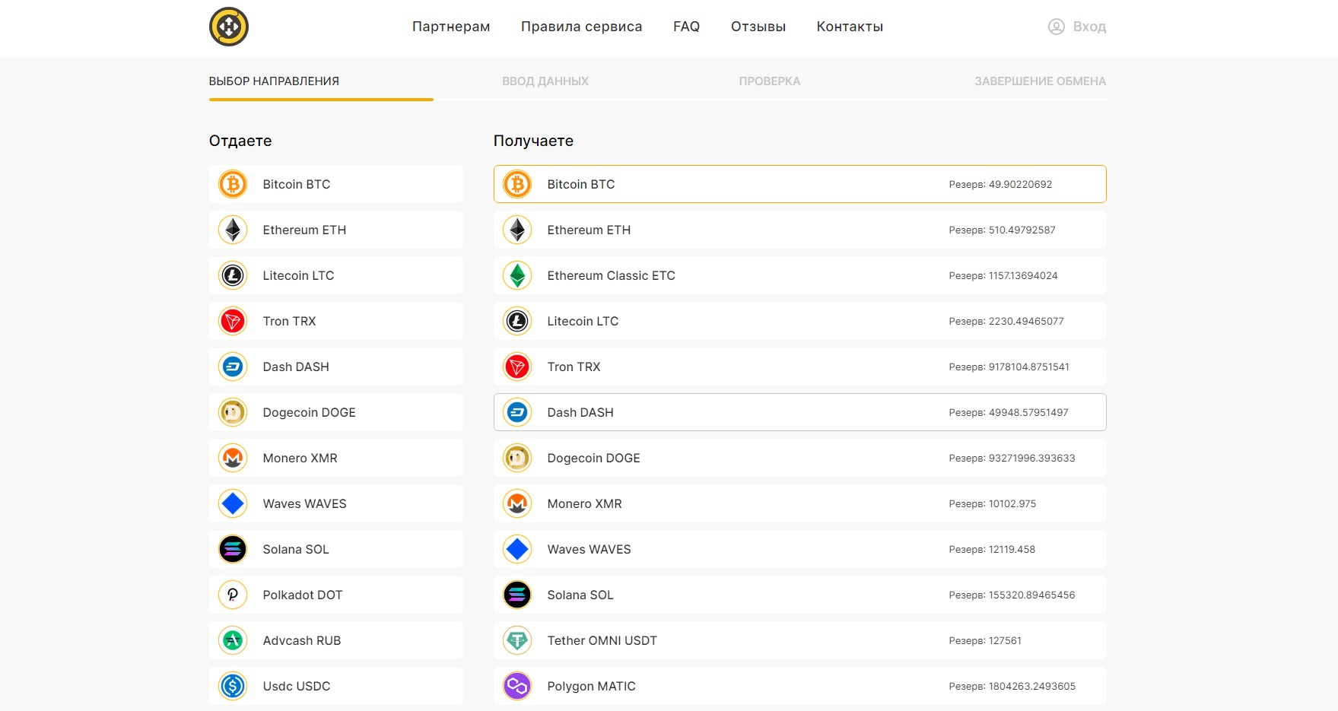
Task: Click reserve value 49.90220692
Action: [x=1020, y=184]
